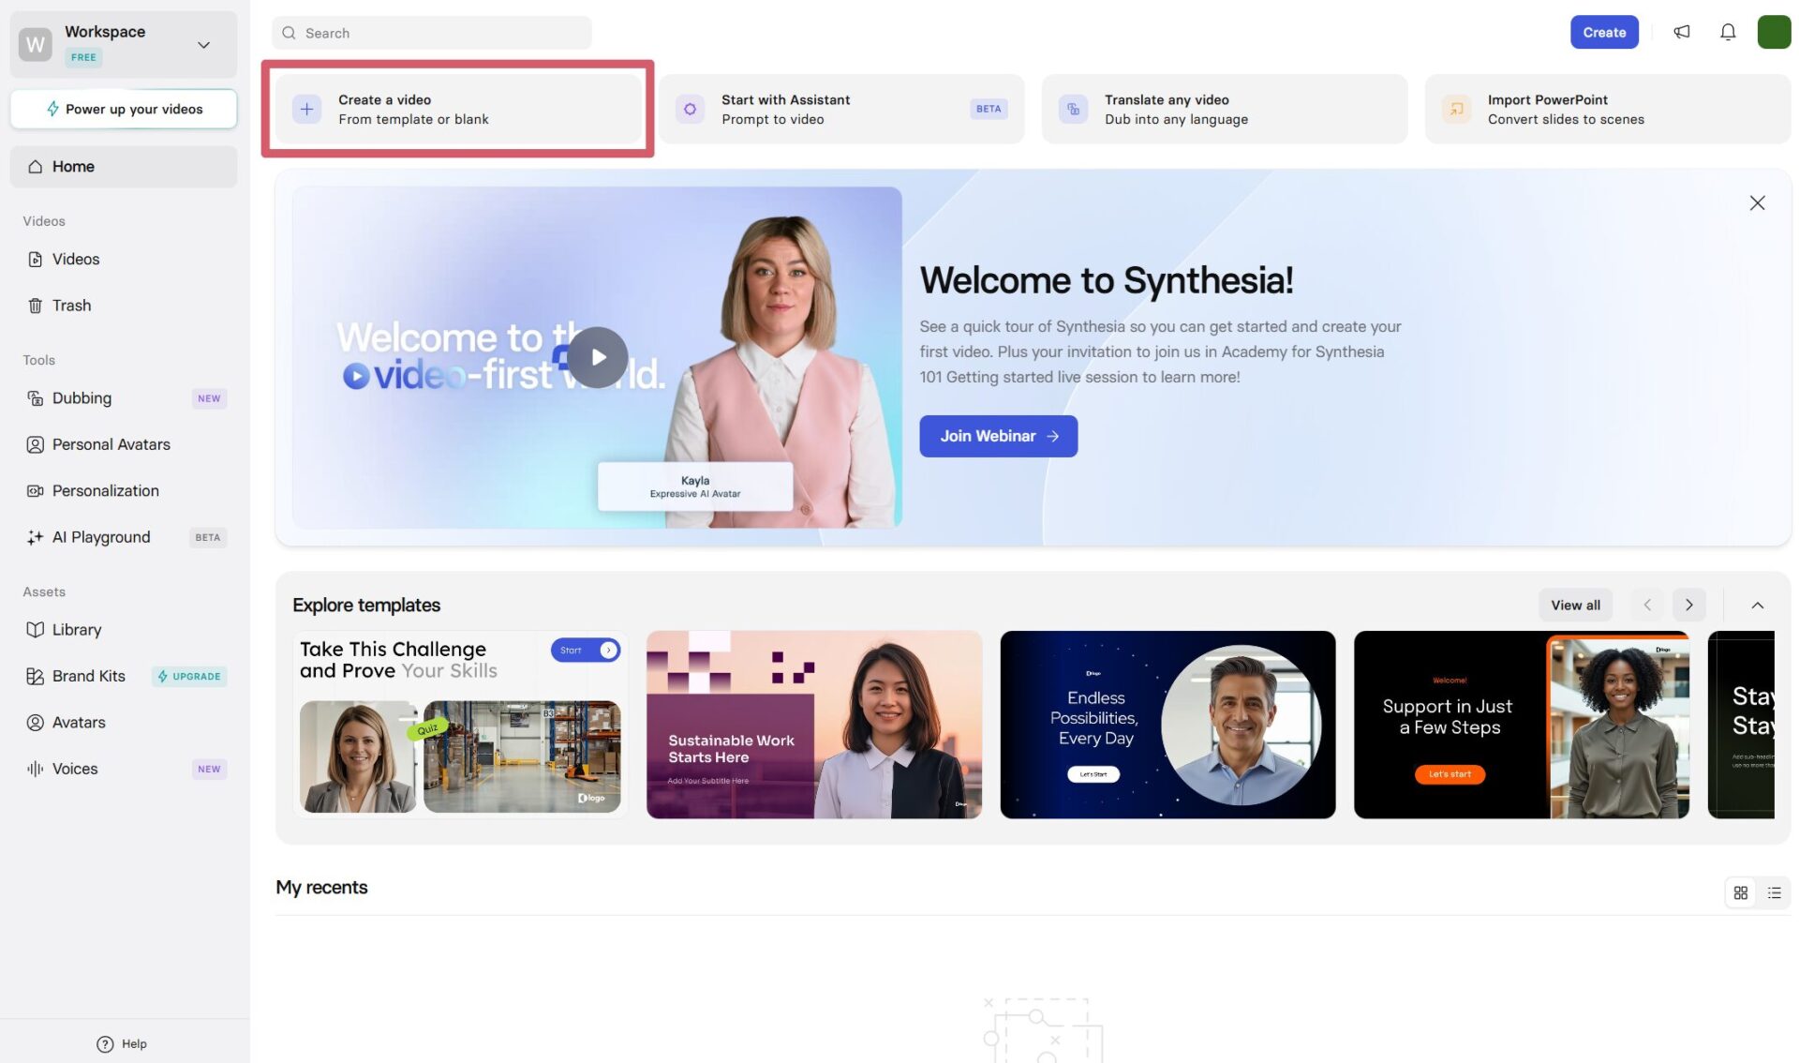Close the Welcome to Synthesia banner
The width and height of the screenshot is (1799, 1063).
(x=1757, y=203)
